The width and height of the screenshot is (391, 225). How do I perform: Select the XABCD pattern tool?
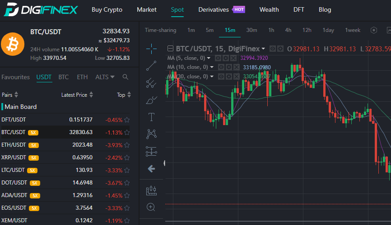pyautogui.click(x=151, y=134)
